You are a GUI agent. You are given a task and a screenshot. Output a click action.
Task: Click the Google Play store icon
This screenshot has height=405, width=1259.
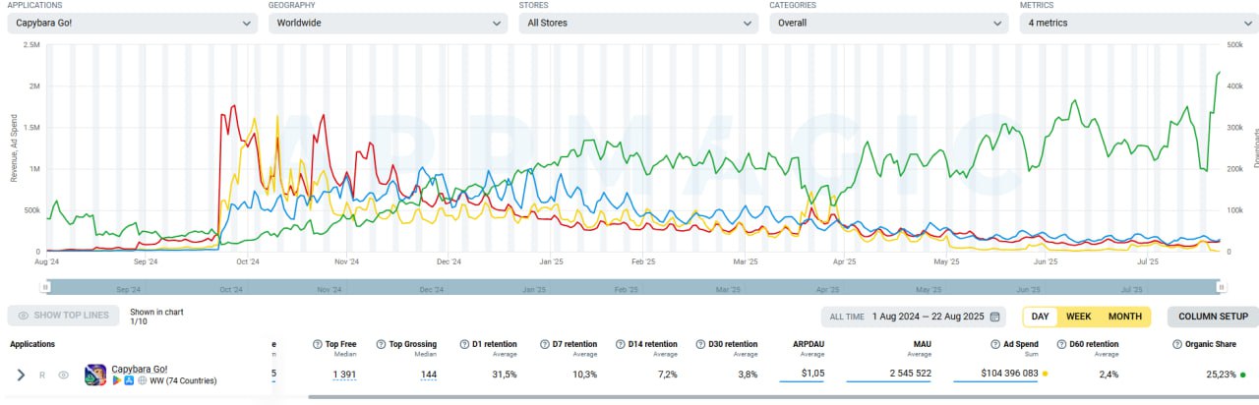click(117, 380)
